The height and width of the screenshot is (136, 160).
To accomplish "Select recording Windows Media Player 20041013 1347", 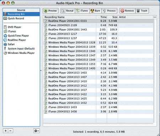I will 98,56.
